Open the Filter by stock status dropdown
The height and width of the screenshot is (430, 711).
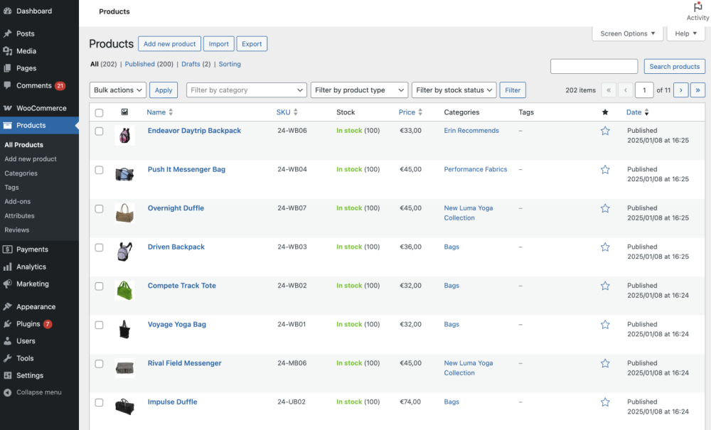pyautogui.click(x=454, y=90)
